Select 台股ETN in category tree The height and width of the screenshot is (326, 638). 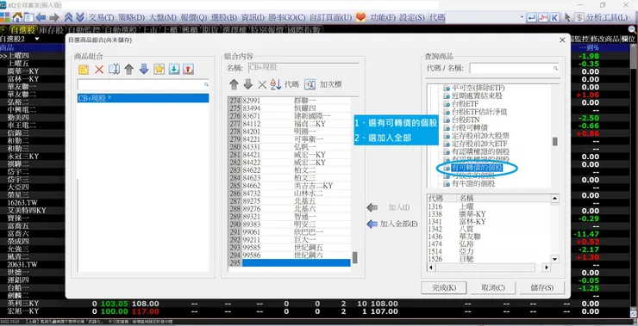point(465,120)
